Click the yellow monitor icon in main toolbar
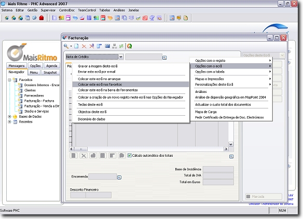Image resolution: width=303 pixels, height=219 pixels. coord(179,18)
